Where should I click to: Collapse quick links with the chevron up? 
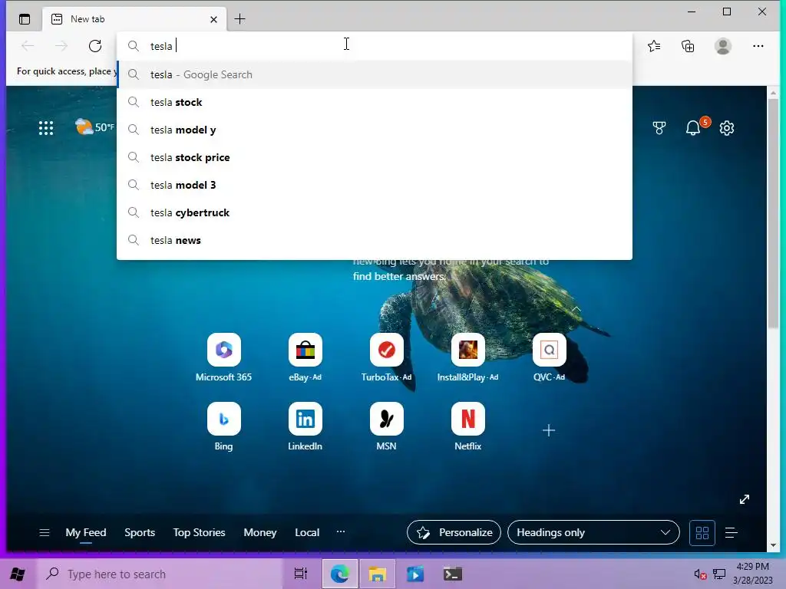coord(576,309)
